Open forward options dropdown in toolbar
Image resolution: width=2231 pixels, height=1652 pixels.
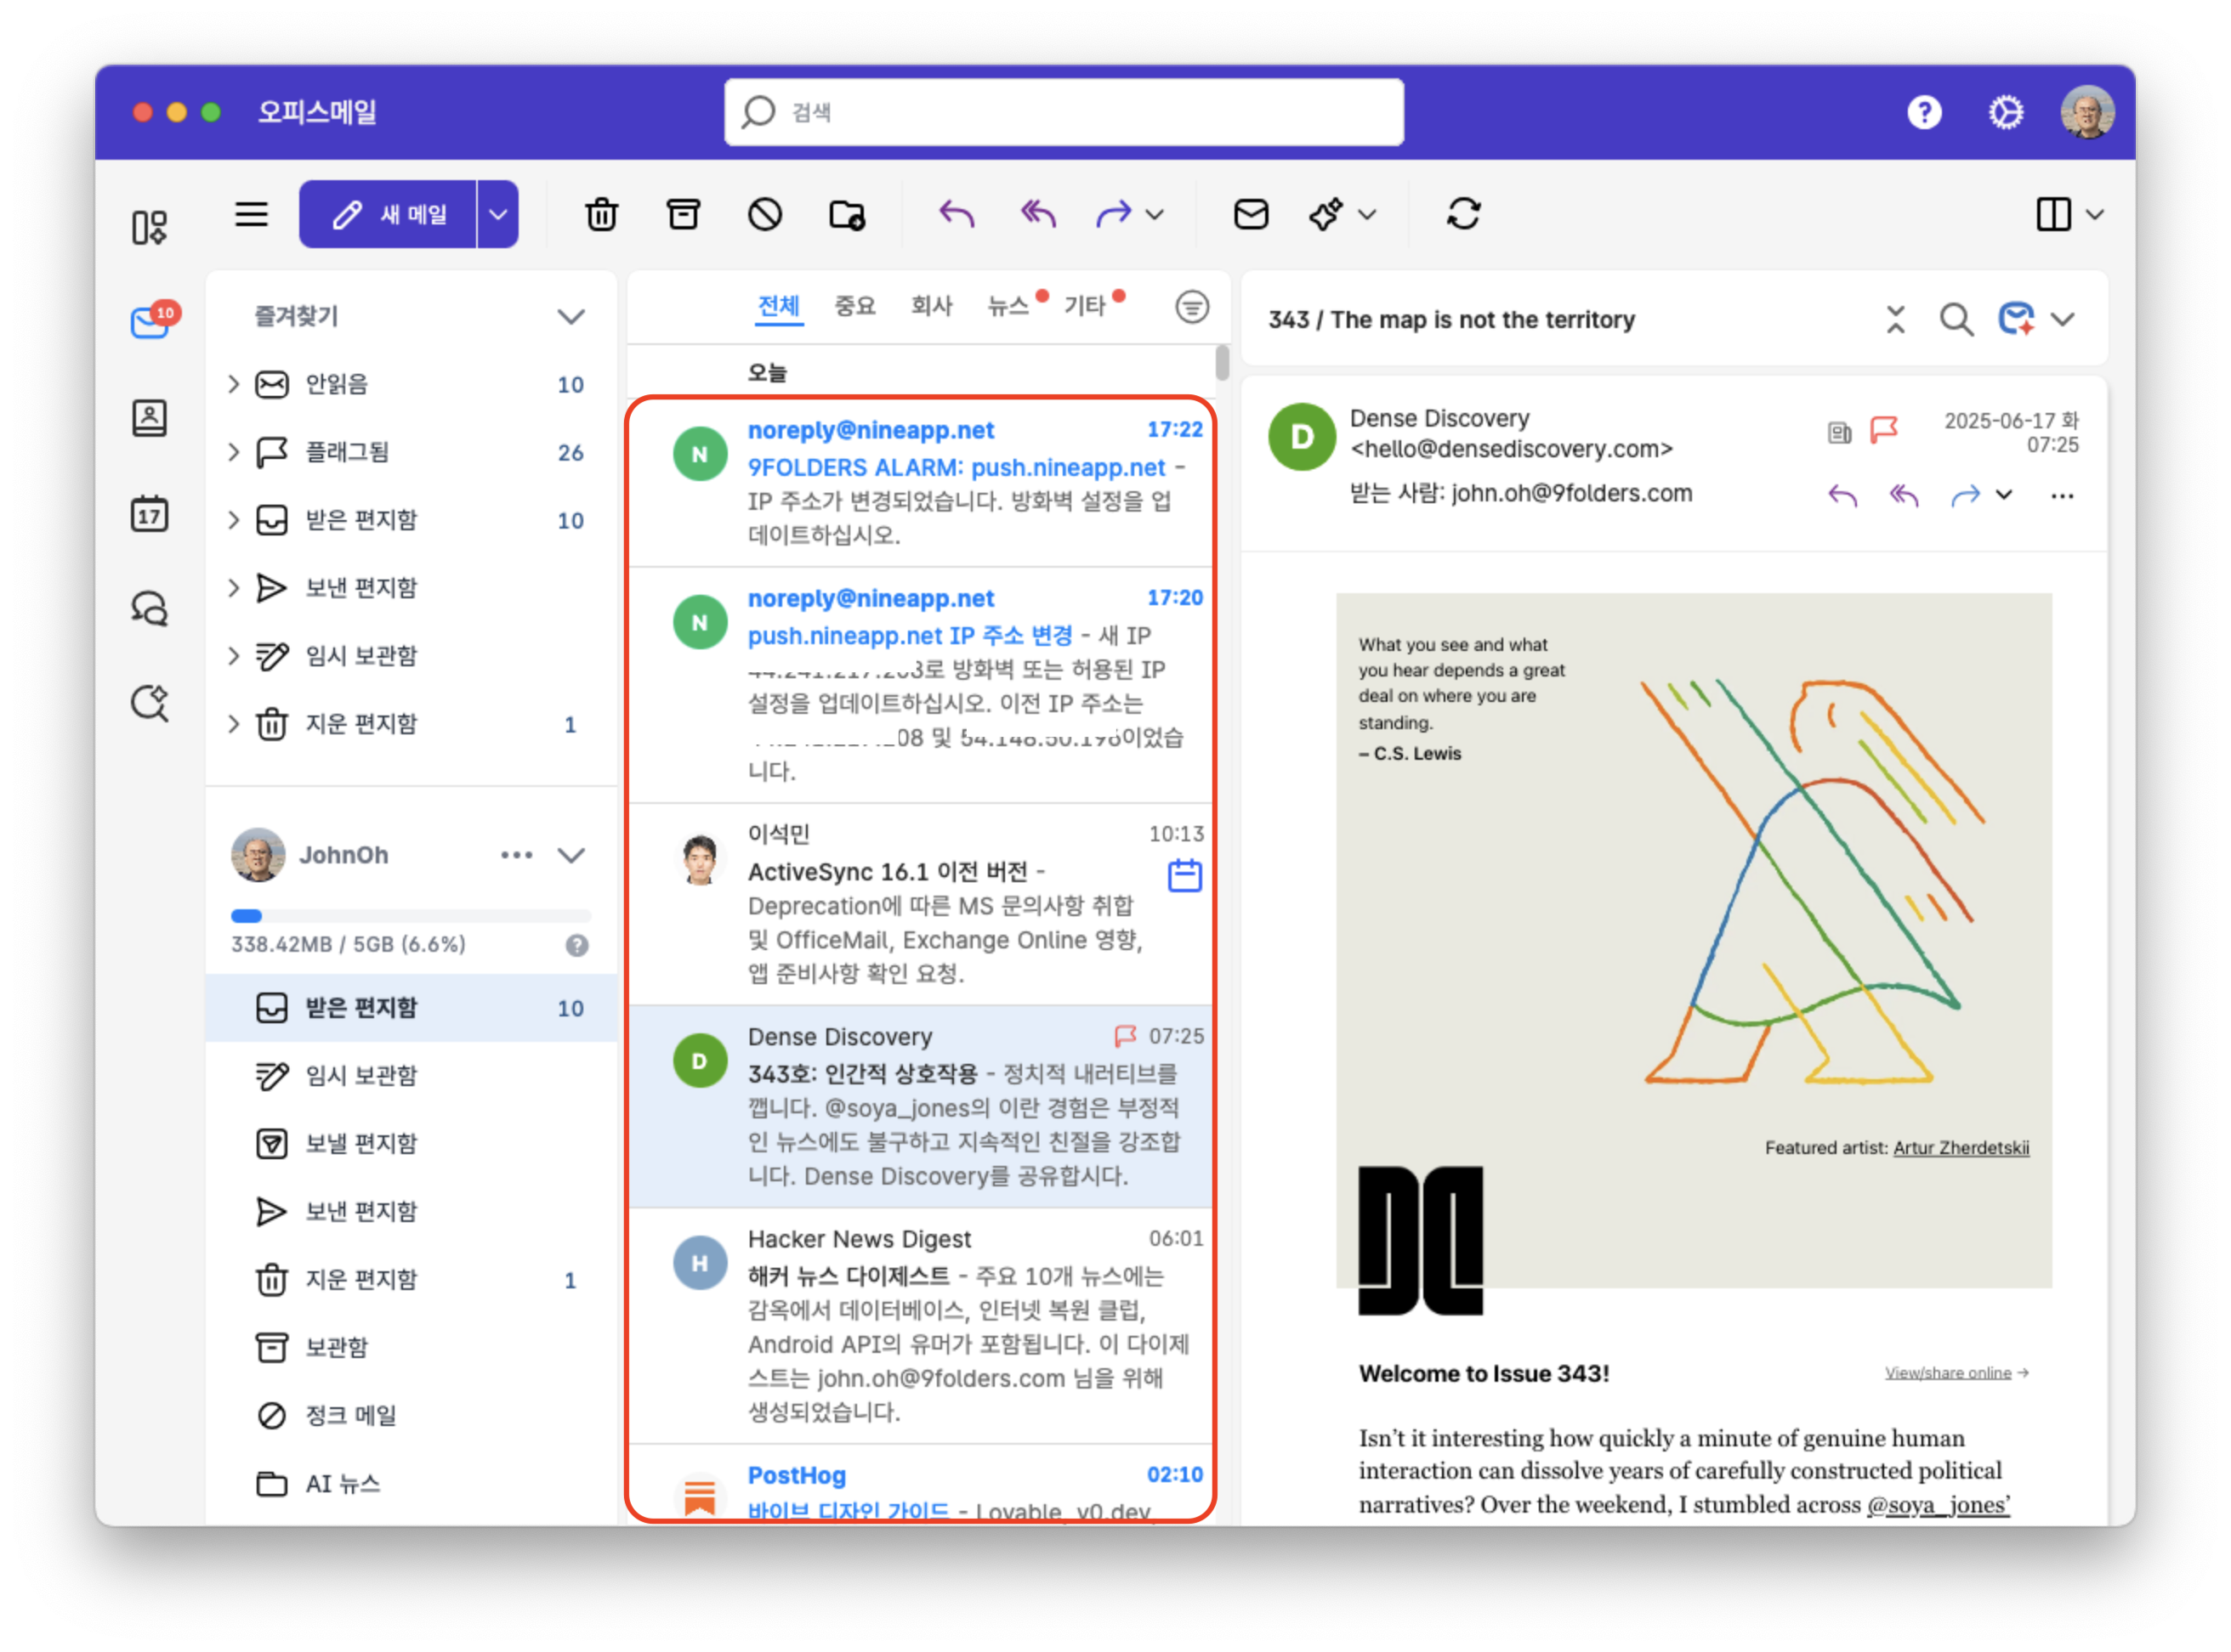coord(1155,214)
